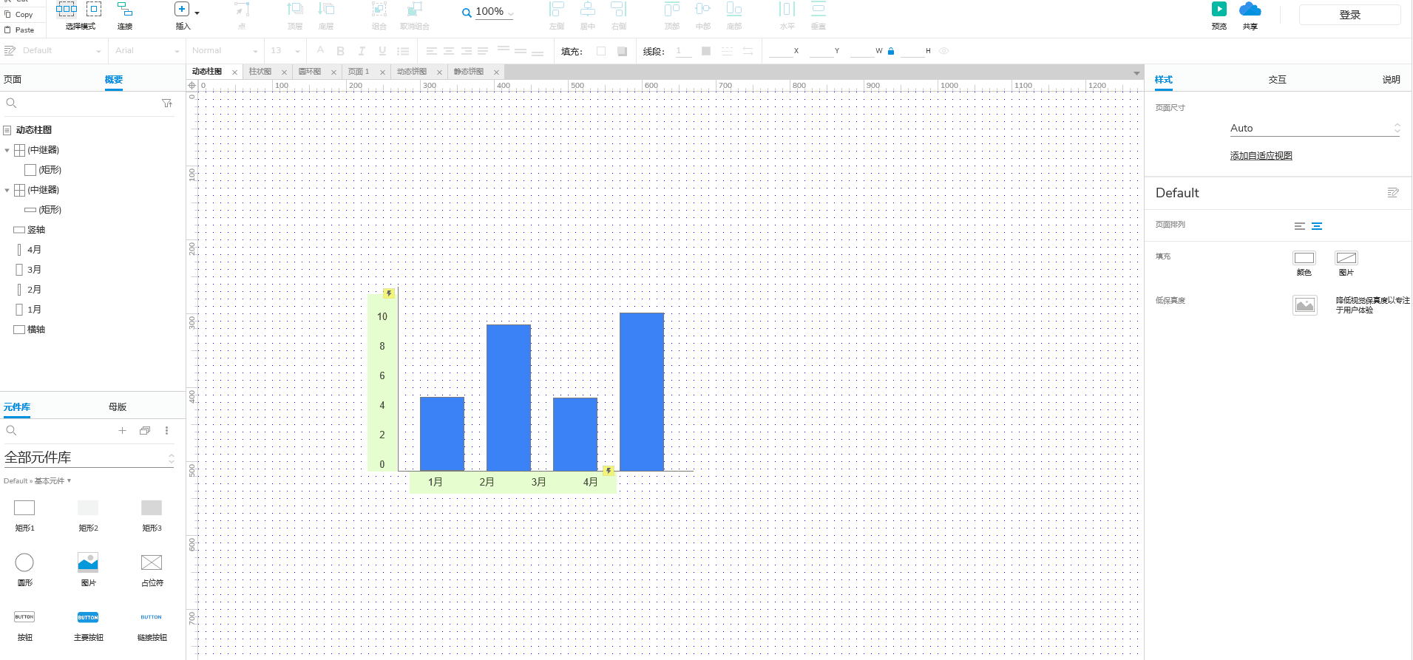This screenshot has height=660, width=1413.
Task: Open the outline filter icon
Action: pos(167,103)
